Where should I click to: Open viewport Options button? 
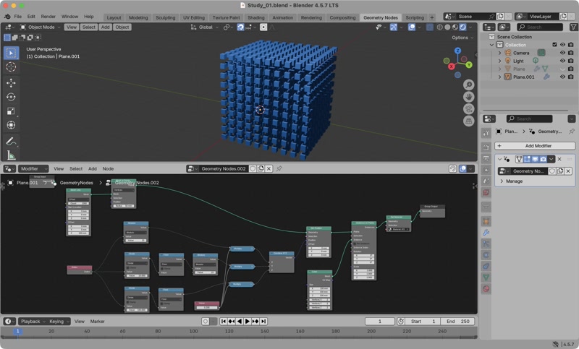click(462, 38)
